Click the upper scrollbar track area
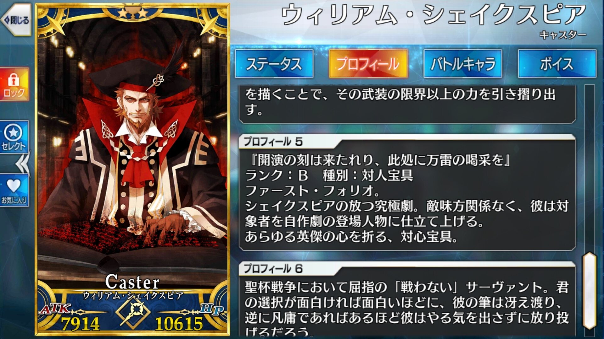 tap(590, 168)
